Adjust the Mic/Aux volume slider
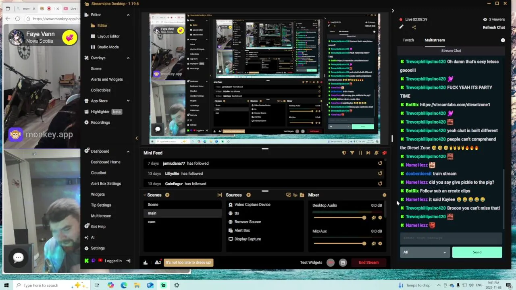This screenshot has height=290, width=516. point(340,244)
